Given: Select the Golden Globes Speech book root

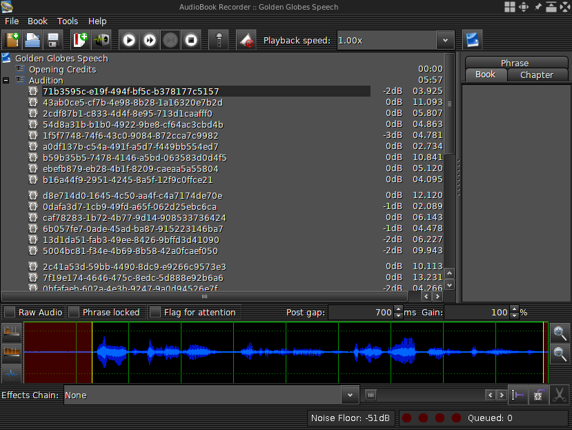Looking at the screenshot, I should tap(61, 59).
